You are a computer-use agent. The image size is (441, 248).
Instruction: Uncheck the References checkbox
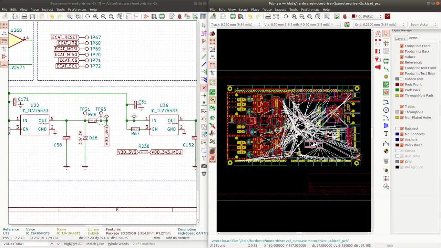click(x=402, y=62)
